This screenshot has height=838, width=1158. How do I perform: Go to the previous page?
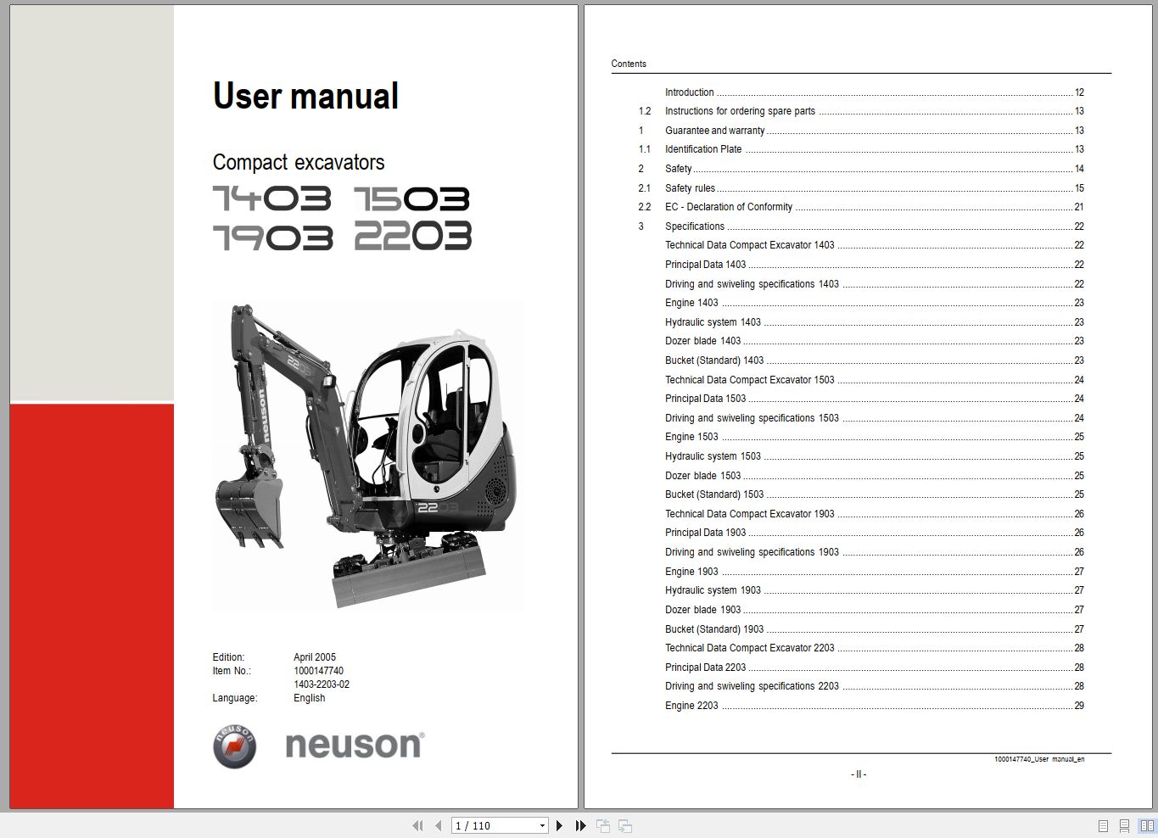click(439, 825)
